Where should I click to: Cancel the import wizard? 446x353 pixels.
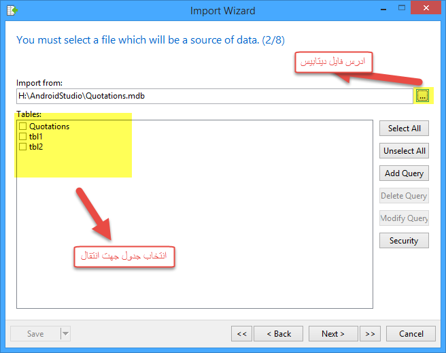[411, 334]
